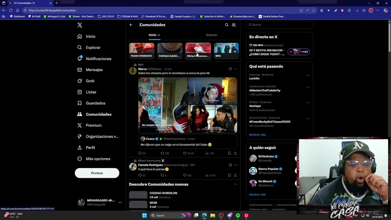Open the Listas sidebar icon
The height and width of the screenshot is (220, 391).
[80, 92]
